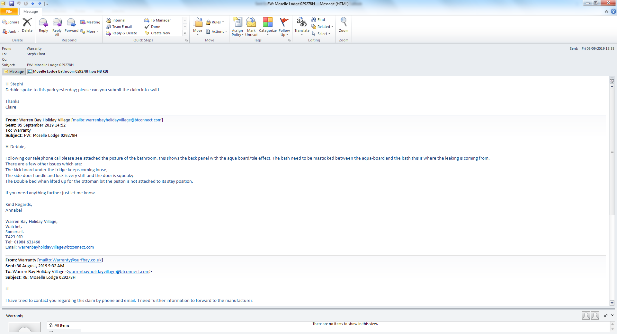Forward this email
The width and height of the screenshot is (617, 334).
tap(71, 25)
